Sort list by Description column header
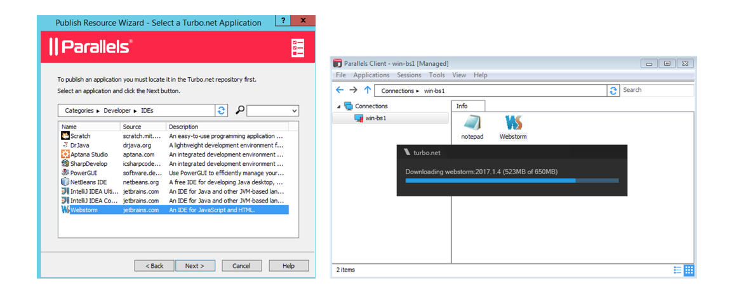734x295 pixels. [227, 127]
